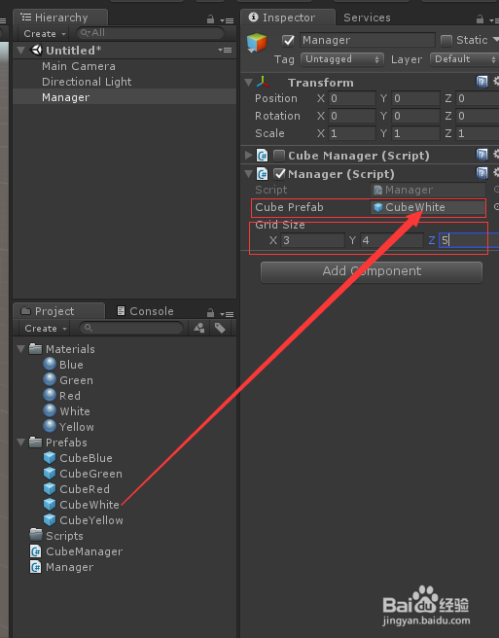This screenshot has height=638, width=499.
Task: Switch to the Services tab
Action: point(367,18)
